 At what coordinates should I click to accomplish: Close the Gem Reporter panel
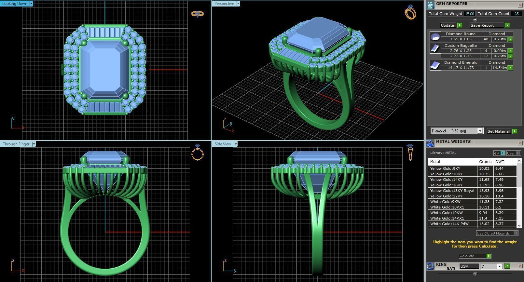tap(520, 5)
